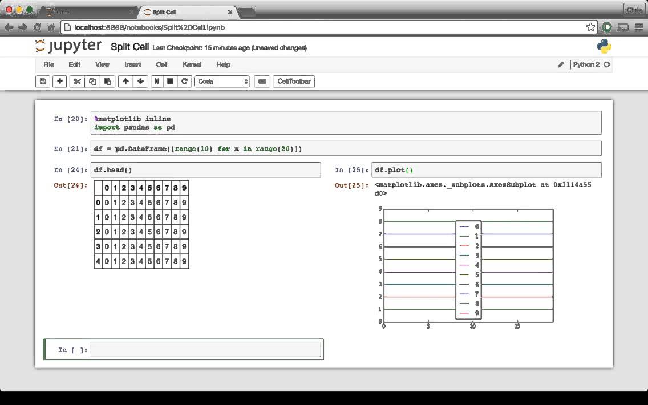The height and width of the screenshot is (405, 648).
Task: Click the cast screen icon in browser toolbar
Action: pyautogui.click(x=623, y=27)
